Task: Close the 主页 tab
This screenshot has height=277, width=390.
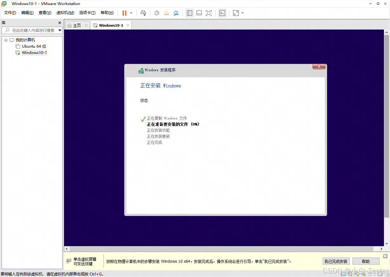Action: pos(86,25)
